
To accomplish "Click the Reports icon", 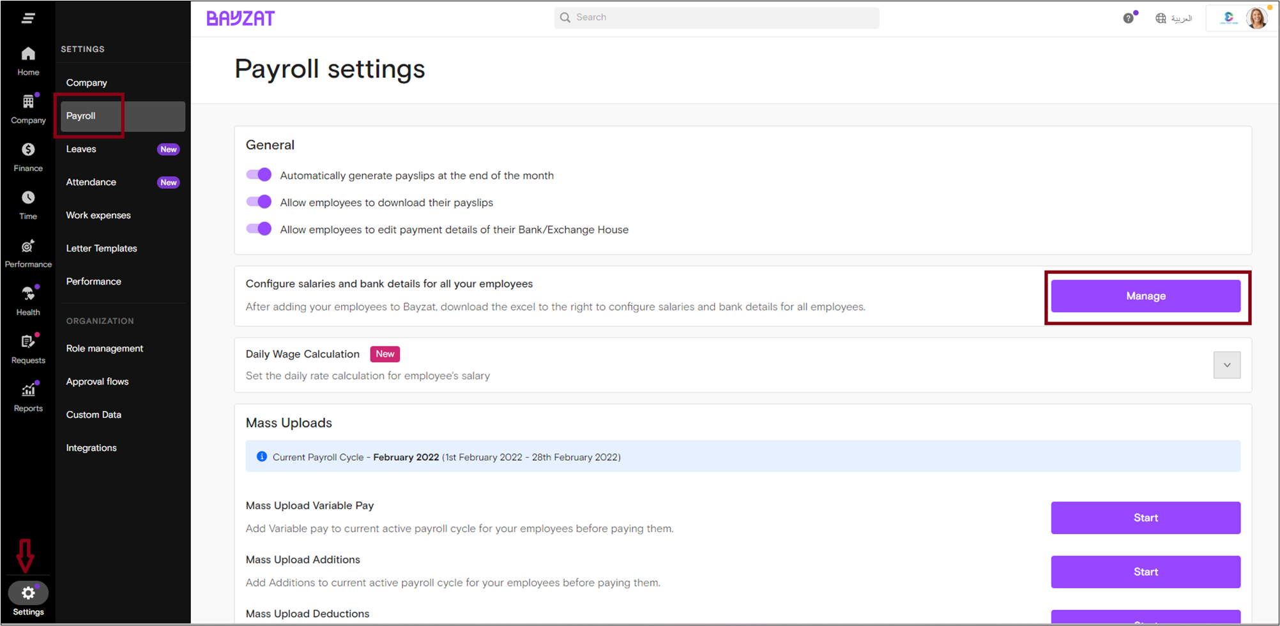I will (27, 396).
